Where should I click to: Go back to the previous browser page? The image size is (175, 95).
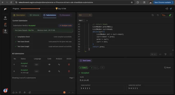[3, 2]
